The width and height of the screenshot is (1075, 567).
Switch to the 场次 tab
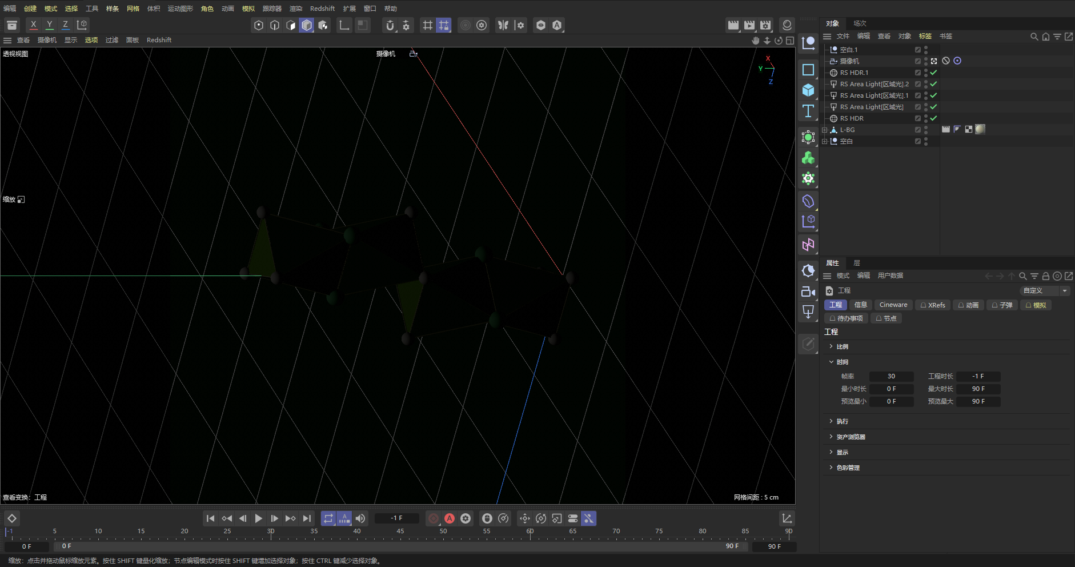[x=860, y=23]
